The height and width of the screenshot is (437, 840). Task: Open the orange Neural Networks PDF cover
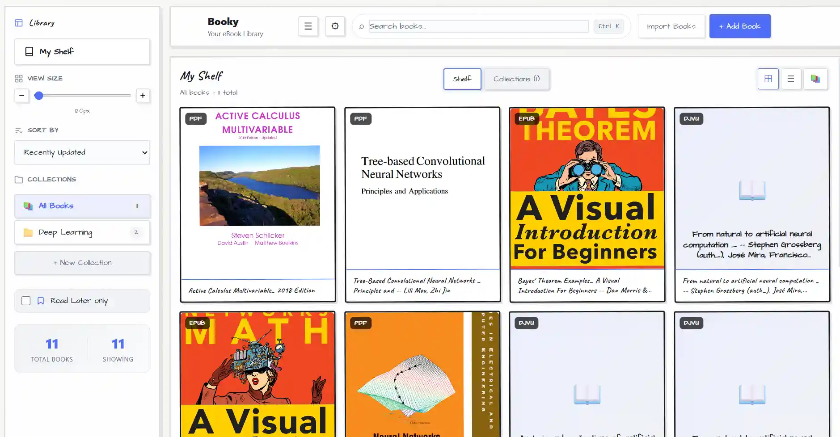[x=423, y=374]
